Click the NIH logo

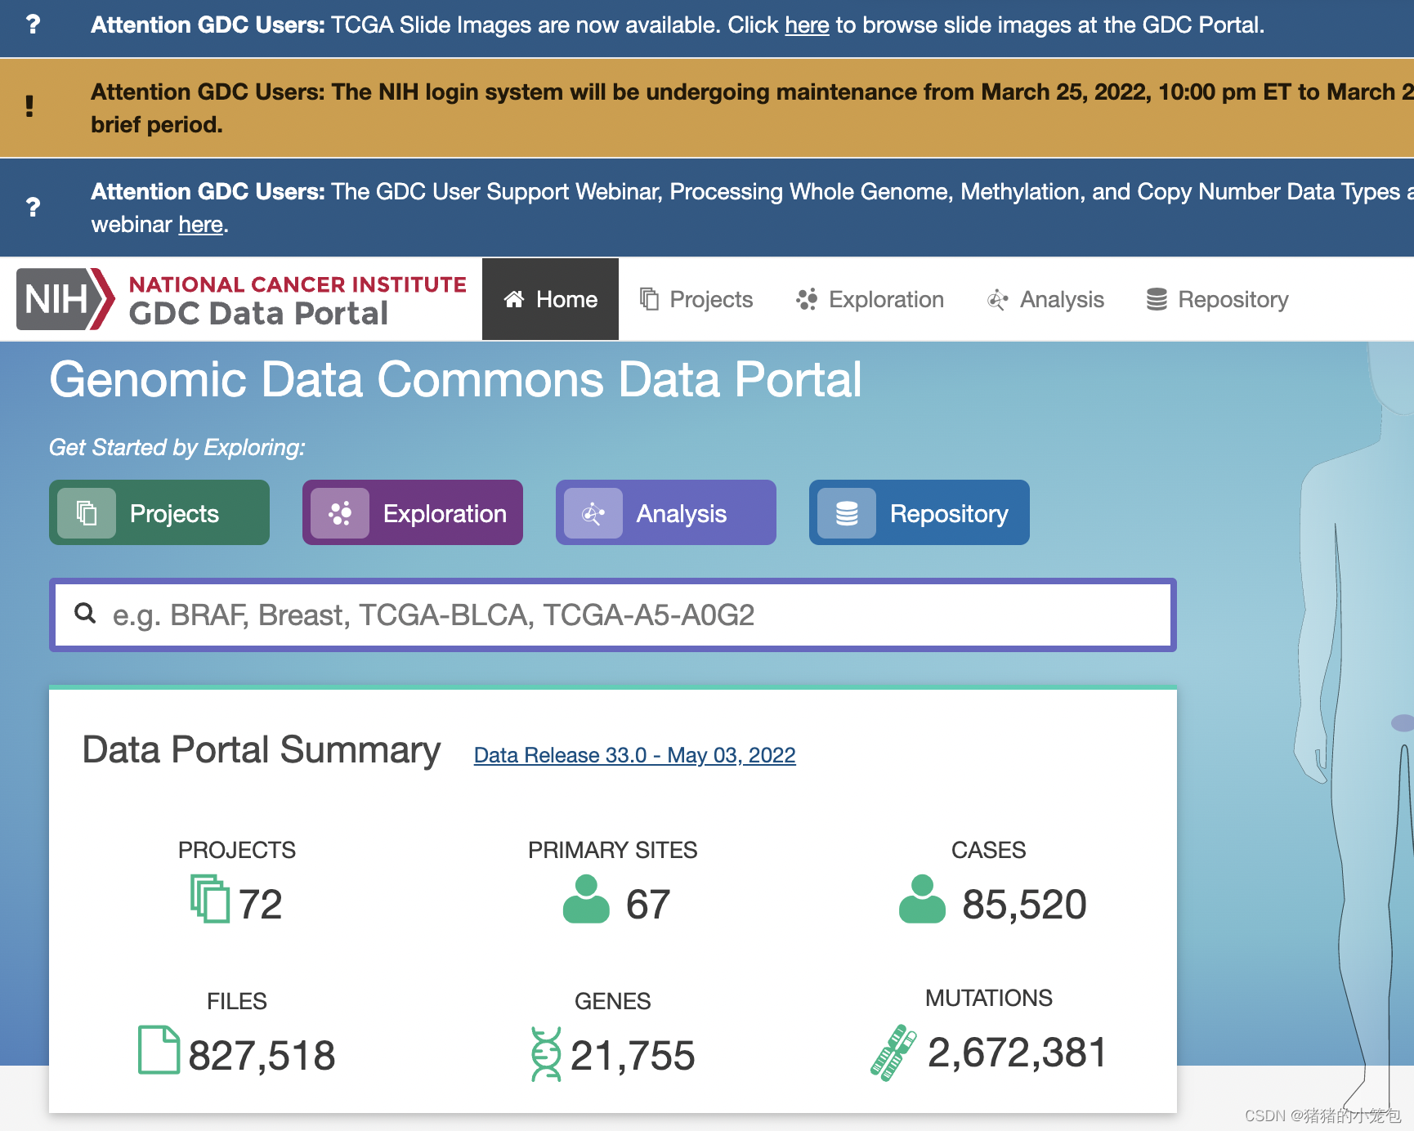click(65, 299)
